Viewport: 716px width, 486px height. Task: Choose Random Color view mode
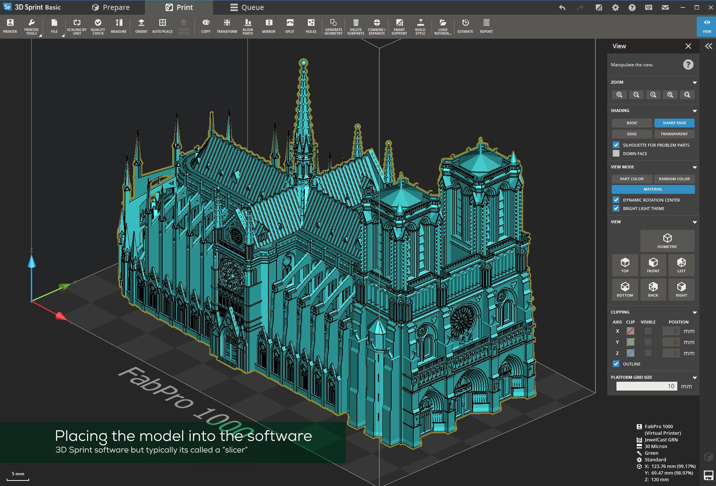coord(674,179)
